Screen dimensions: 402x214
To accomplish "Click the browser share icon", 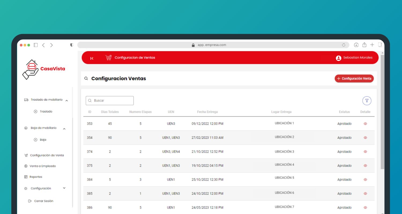I will [364, 45].
